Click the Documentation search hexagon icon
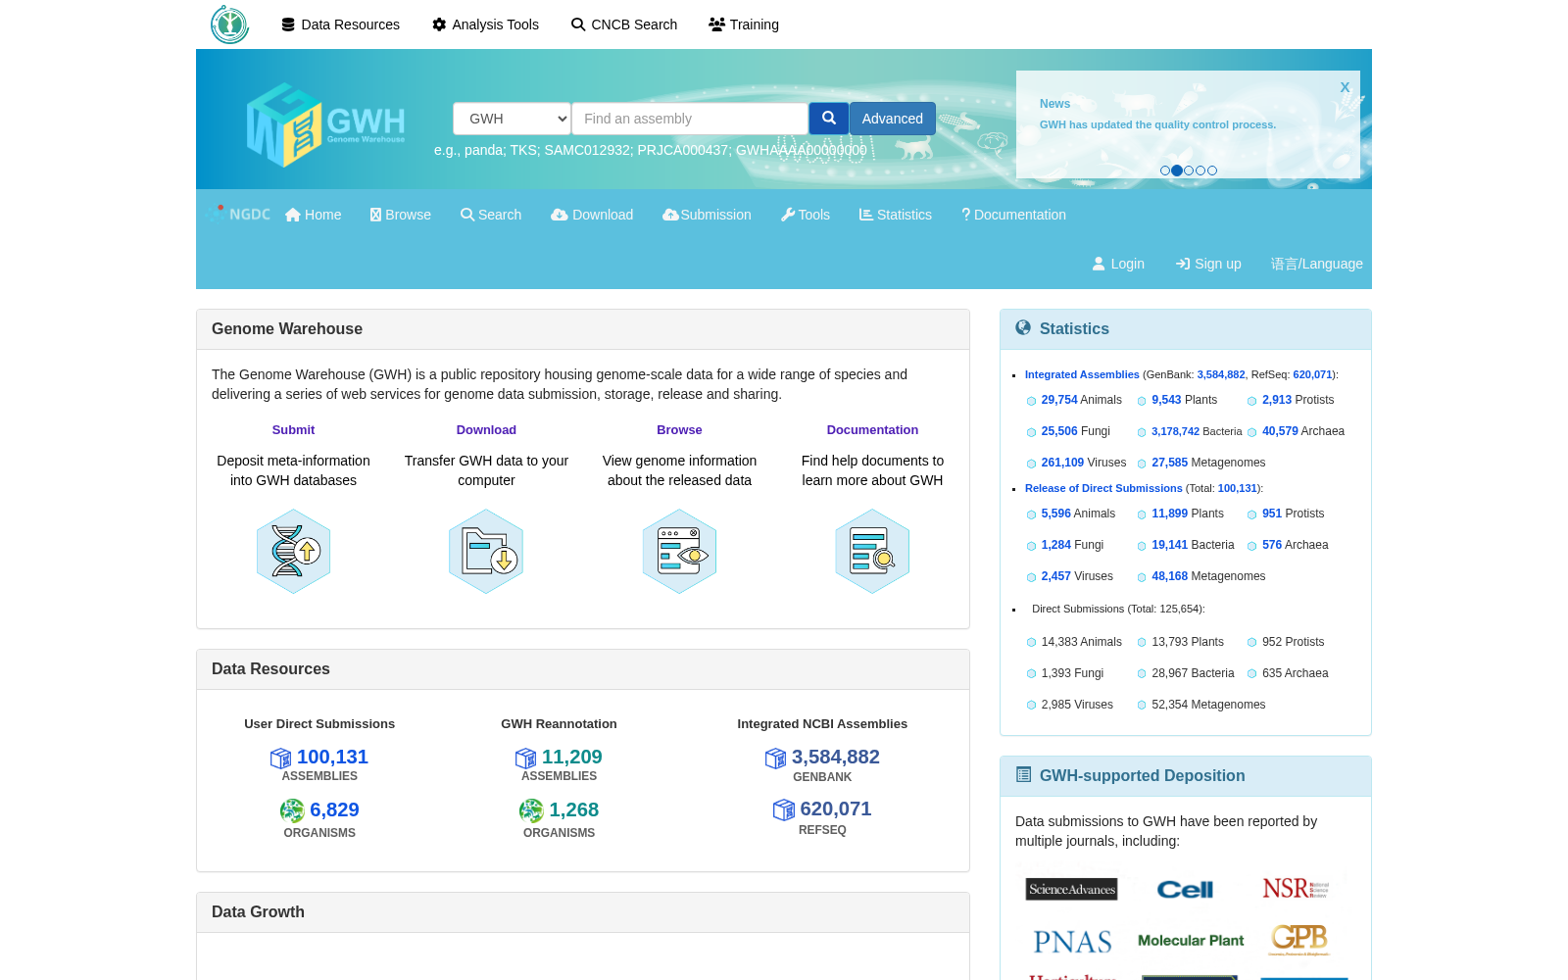Screen dimensions: 1568x980 [x=872, y=551]
